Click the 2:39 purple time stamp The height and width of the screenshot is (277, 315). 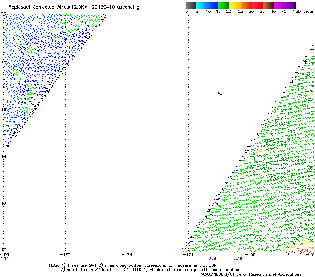click(238, 259)
